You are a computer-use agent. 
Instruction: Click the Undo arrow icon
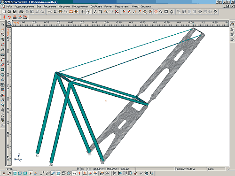(x=37, y=12)
